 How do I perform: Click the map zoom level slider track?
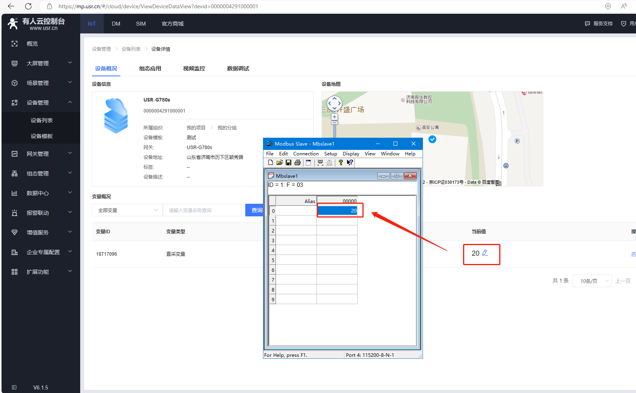(335, 131)
